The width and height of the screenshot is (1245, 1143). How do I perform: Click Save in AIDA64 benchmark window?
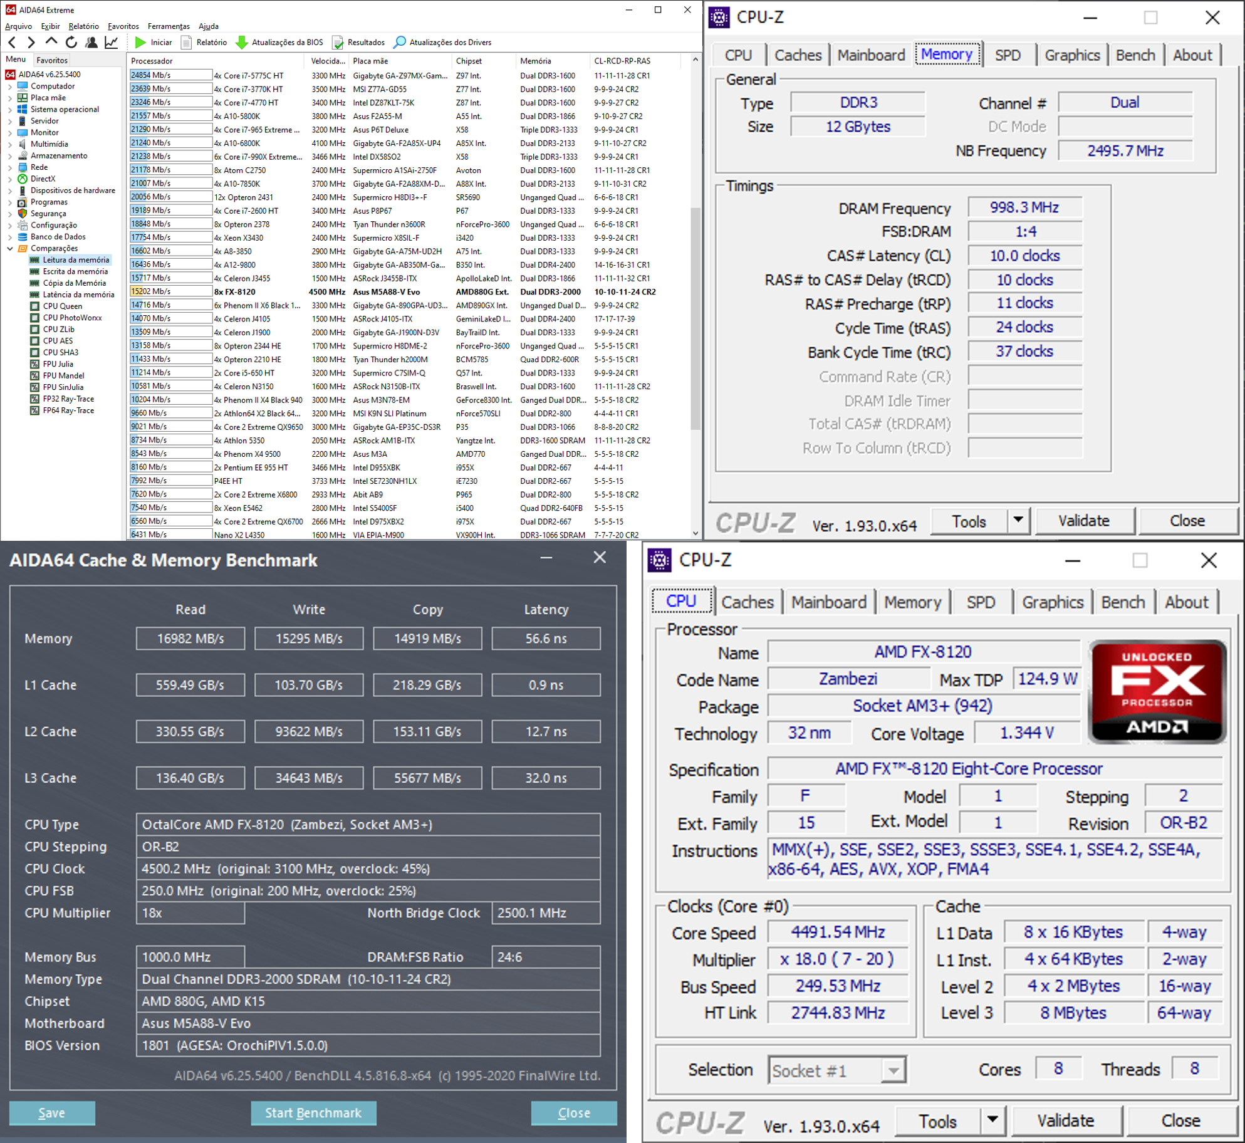(x=52, y=1113)
